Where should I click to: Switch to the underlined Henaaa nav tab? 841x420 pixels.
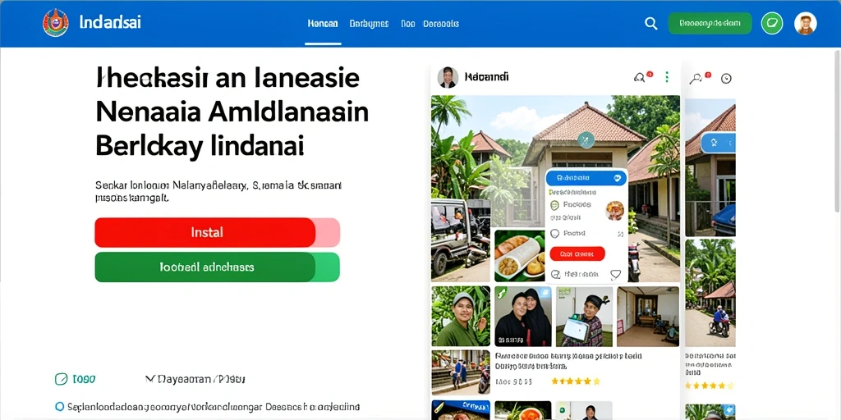tap(322, 24)
